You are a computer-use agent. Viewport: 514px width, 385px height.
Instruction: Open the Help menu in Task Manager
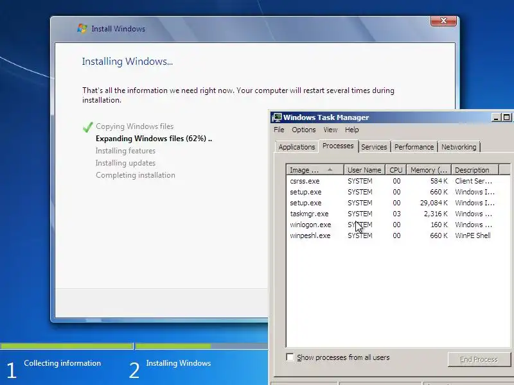[x=351, y=130]
